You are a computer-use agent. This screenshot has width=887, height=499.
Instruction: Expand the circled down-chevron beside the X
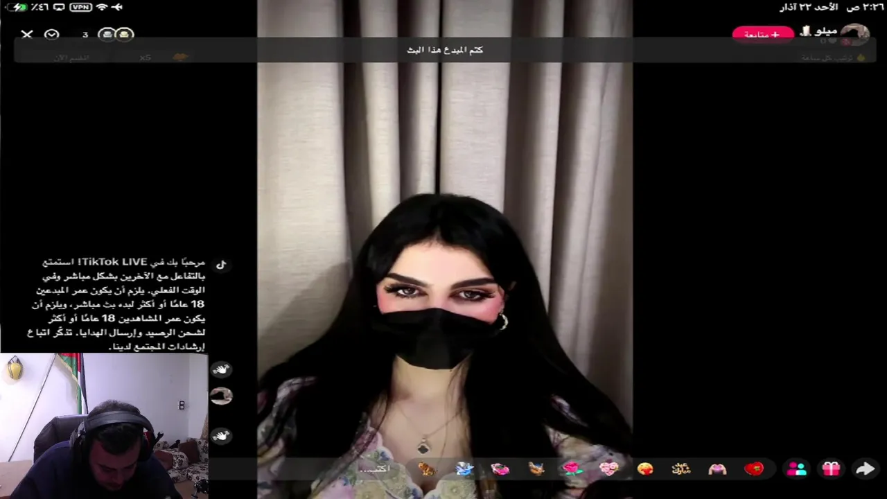tap(51, 34)
